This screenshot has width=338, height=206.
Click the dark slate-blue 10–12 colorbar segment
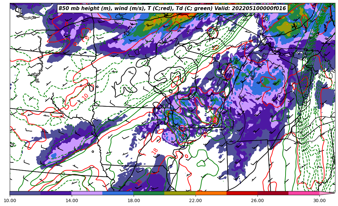tap(25, 193)
